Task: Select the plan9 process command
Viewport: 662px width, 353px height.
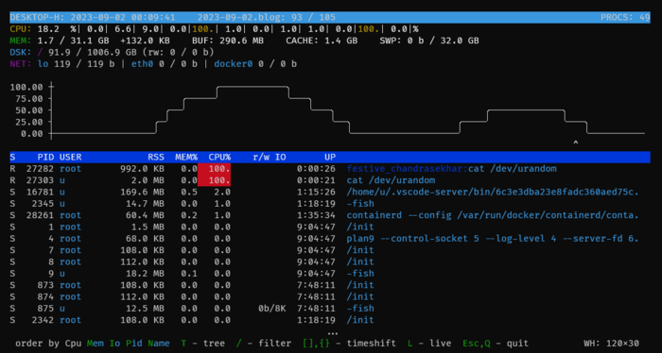Action: pos(493,239)
